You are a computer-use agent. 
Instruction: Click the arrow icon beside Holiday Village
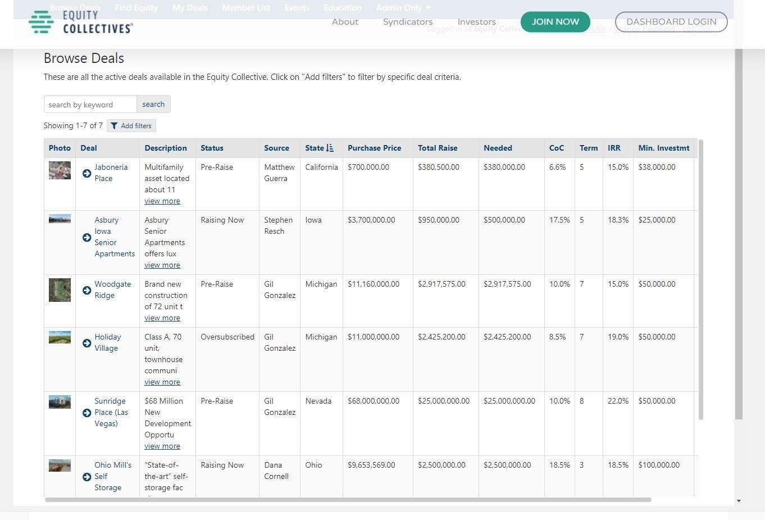click(86, 343)
